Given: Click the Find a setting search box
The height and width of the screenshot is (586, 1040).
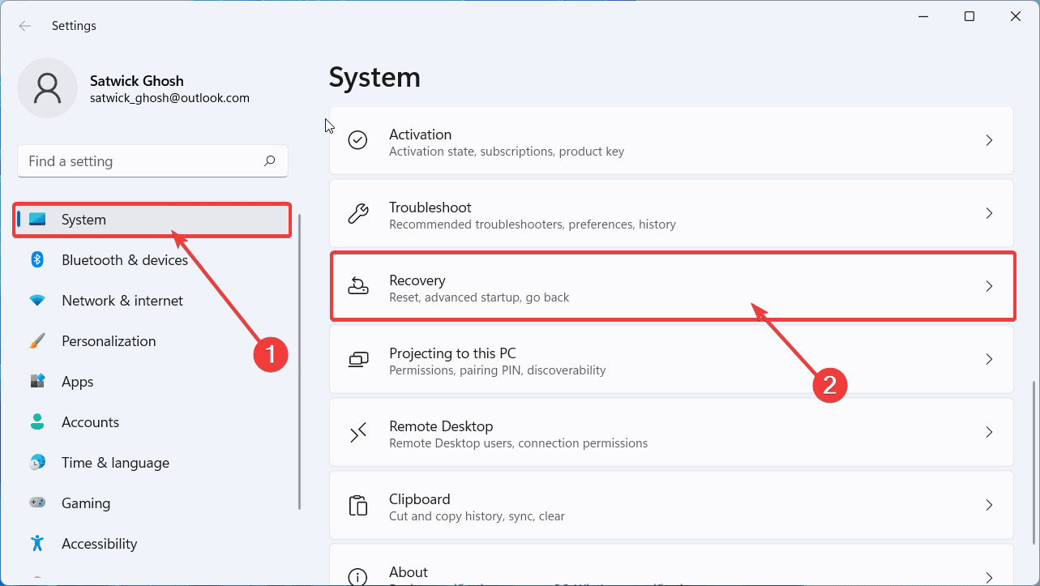Looking at the screenshot, I should point(152,161).
